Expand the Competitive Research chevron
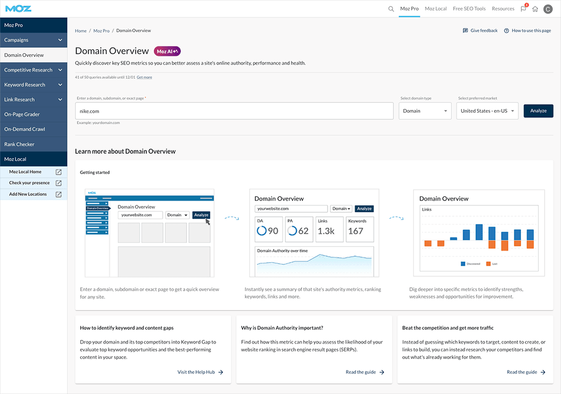The height and width of the screenshot is (394, 561). tap(60, 70)
